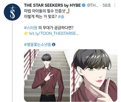Viewport: 121px width, 102px height.
Task: Click the text 의 무대가 궁금하다면?
Action: point(56,28)
